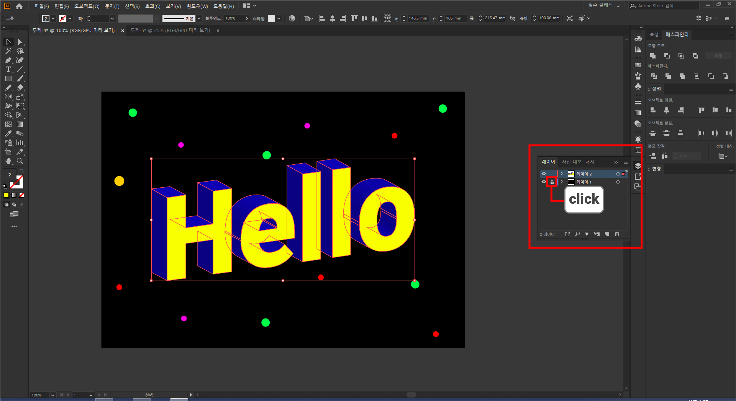736x401 pixels.
Task: Expand 레이어 2 contents chevron
Action: [x=562, y=174]
